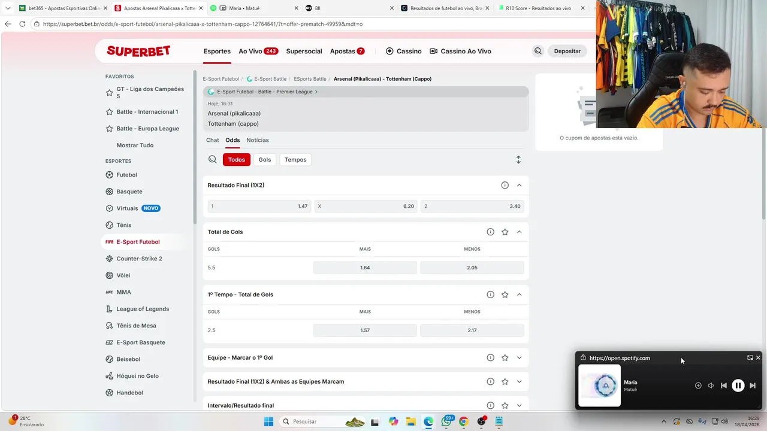Click the E-Sport Futebol breadcrumb link
767x431 pixels.
pyautogui.click(x=221, y=79)
